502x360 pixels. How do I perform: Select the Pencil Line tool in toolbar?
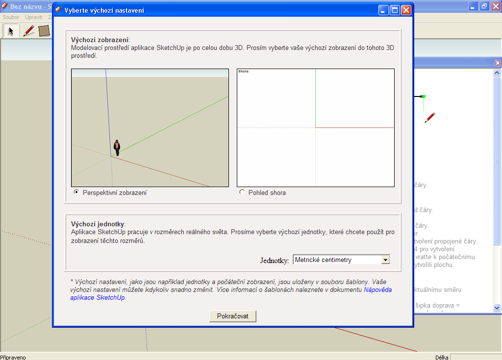tap(28, 31)
